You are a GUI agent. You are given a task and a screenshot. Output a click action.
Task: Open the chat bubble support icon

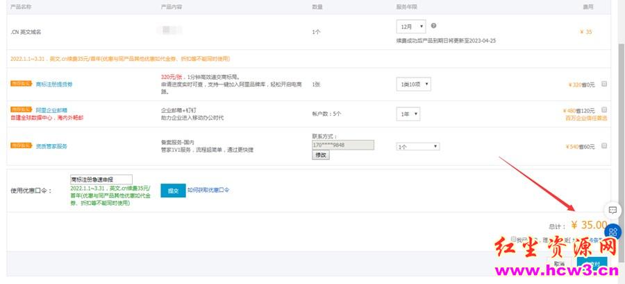pyautogui.click(x=612, y=210)
